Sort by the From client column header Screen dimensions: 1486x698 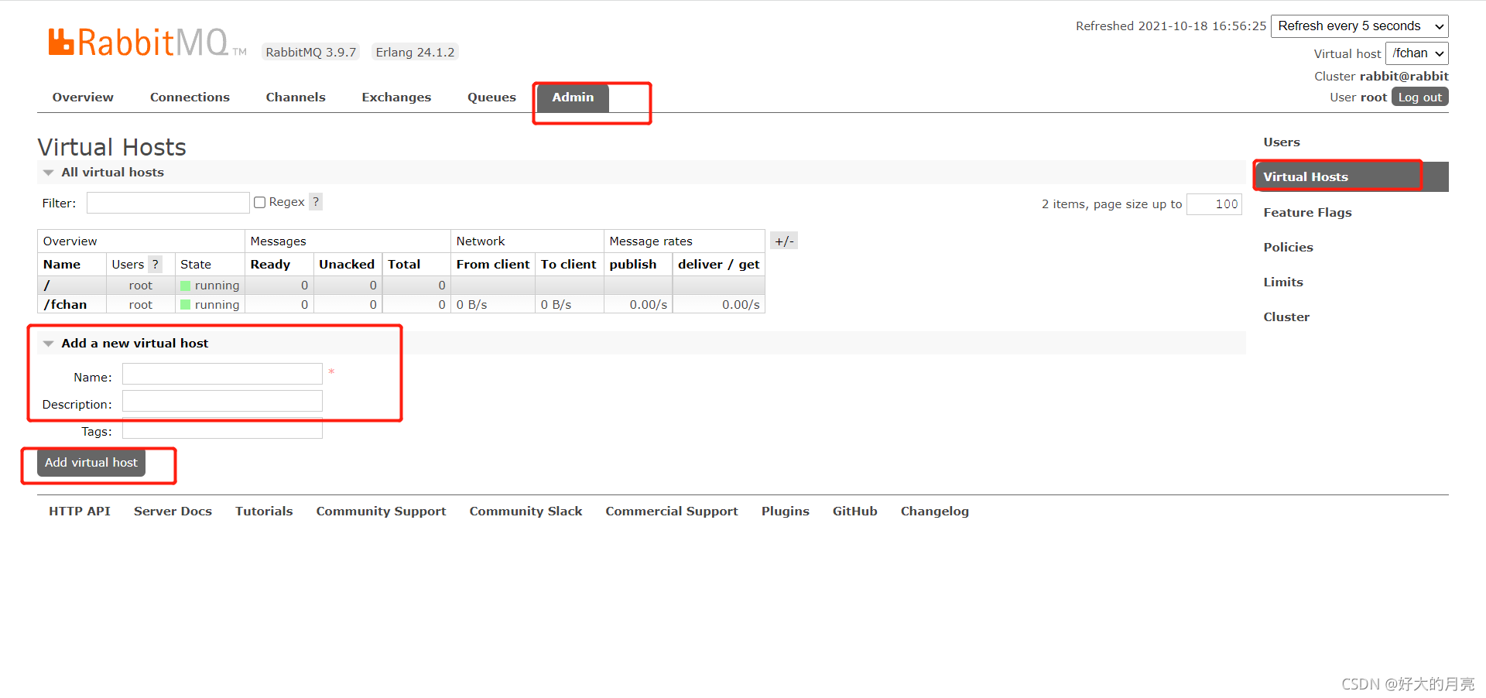point(493,265)
